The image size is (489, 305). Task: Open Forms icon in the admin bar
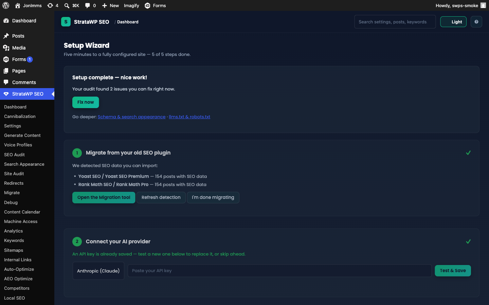point(147,5)
